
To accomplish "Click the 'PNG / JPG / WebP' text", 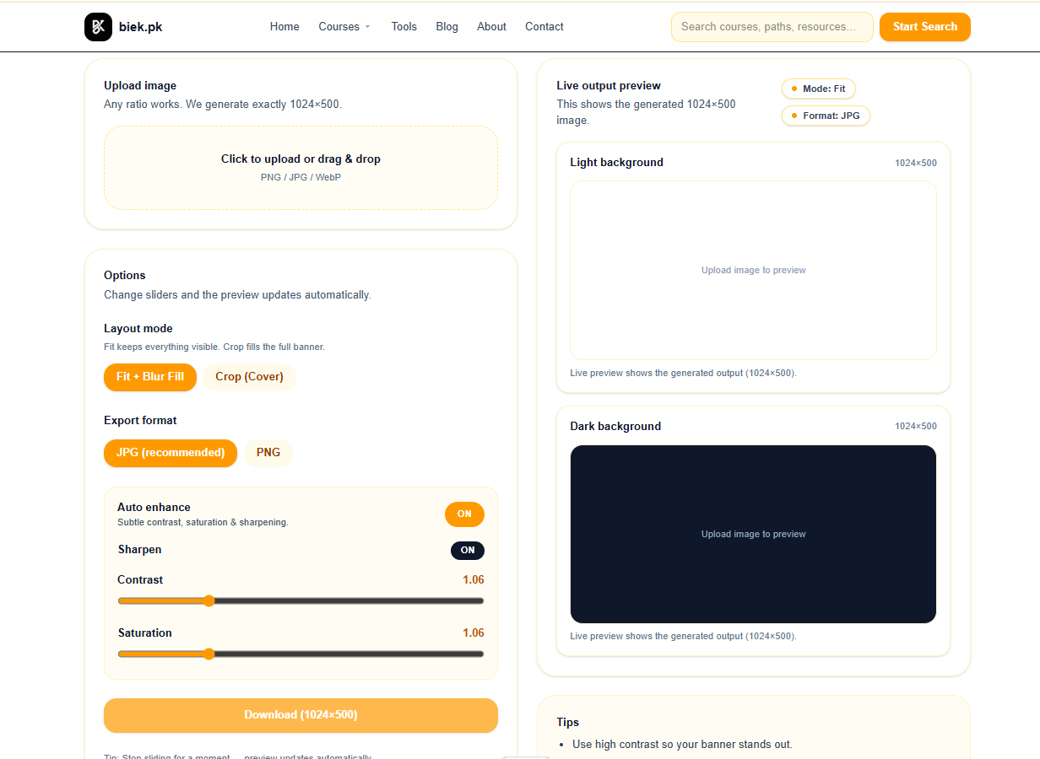I will point(301,178).
